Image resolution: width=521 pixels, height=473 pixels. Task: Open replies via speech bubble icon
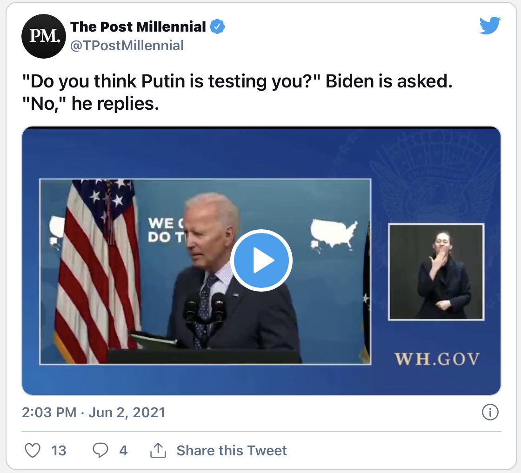(x=100, y=450)
